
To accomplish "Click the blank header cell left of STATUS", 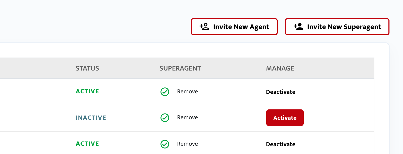I will pyautogui.click(x=35, y=68).
